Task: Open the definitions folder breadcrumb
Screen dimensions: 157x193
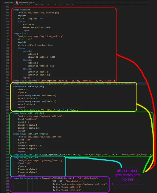Action: 9,2
